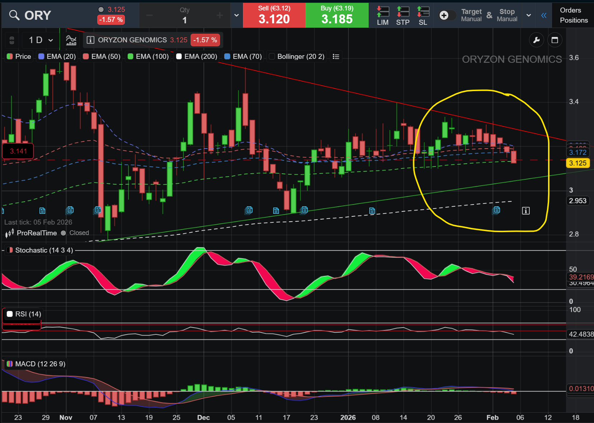Click the Sell 3.120 button
The width and height of the screenshot is (594, 423).
tap(274, 15)
